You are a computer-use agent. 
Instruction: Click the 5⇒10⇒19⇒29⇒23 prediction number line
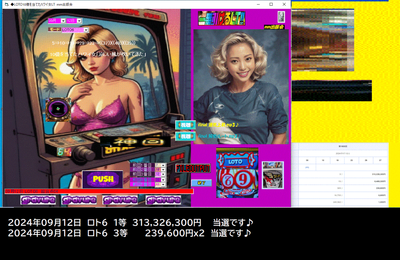point(94,43)
